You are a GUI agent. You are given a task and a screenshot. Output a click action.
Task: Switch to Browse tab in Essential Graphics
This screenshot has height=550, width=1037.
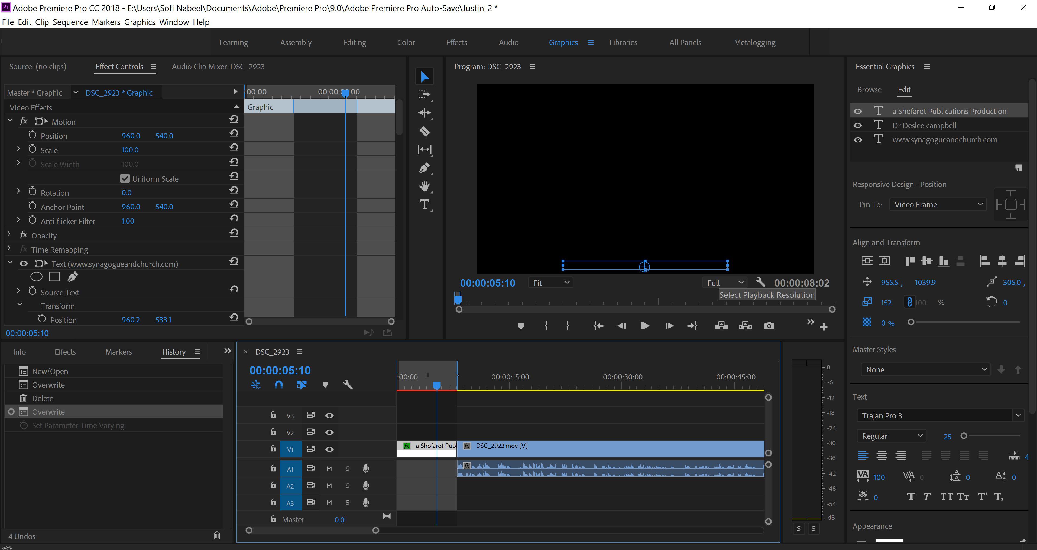(869, 89)
